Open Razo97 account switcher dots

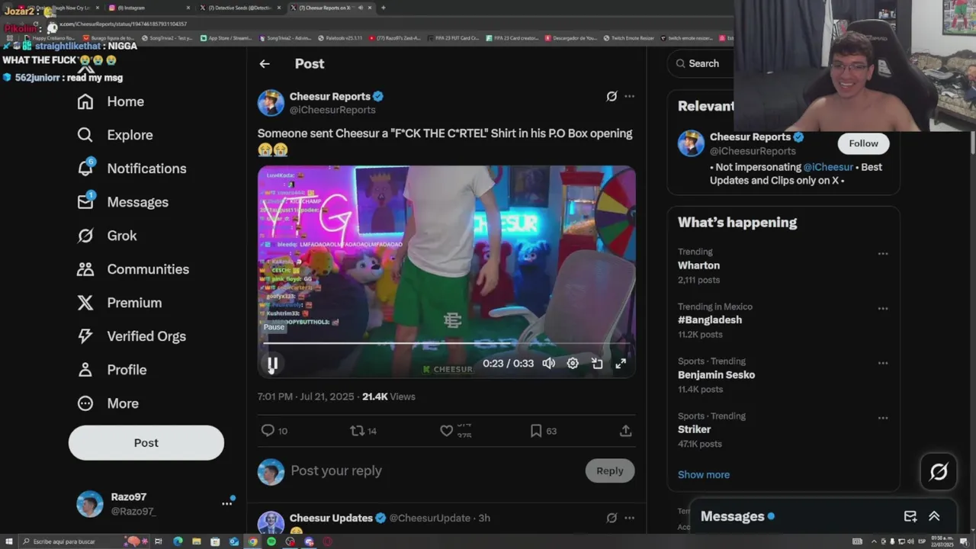point(226,503)
